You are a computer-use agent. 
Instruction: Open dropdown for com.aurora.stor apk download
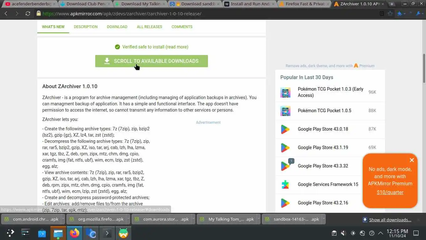pyautogui.click(x=193, y=219)
